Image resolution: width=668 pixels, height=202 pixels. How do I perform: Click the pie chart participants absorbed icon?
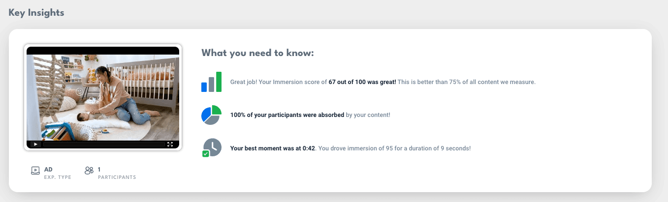tap(212, 115)
